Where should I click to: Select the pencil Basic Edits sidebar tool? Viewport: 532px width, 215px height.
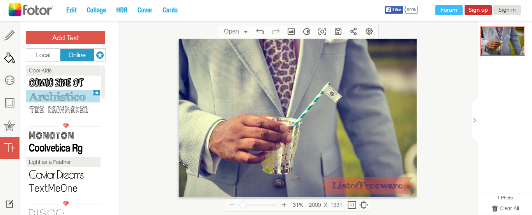[x=9, y=36]
